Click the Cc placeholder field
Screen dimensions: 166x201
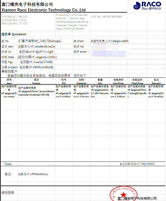tap(36, 52)
